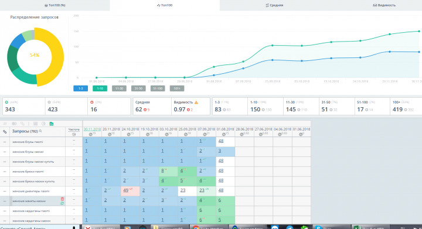Click the table view icon in toolbar
Image resolution: width=422 pixels, height=229 pixels.
point(35,124)
